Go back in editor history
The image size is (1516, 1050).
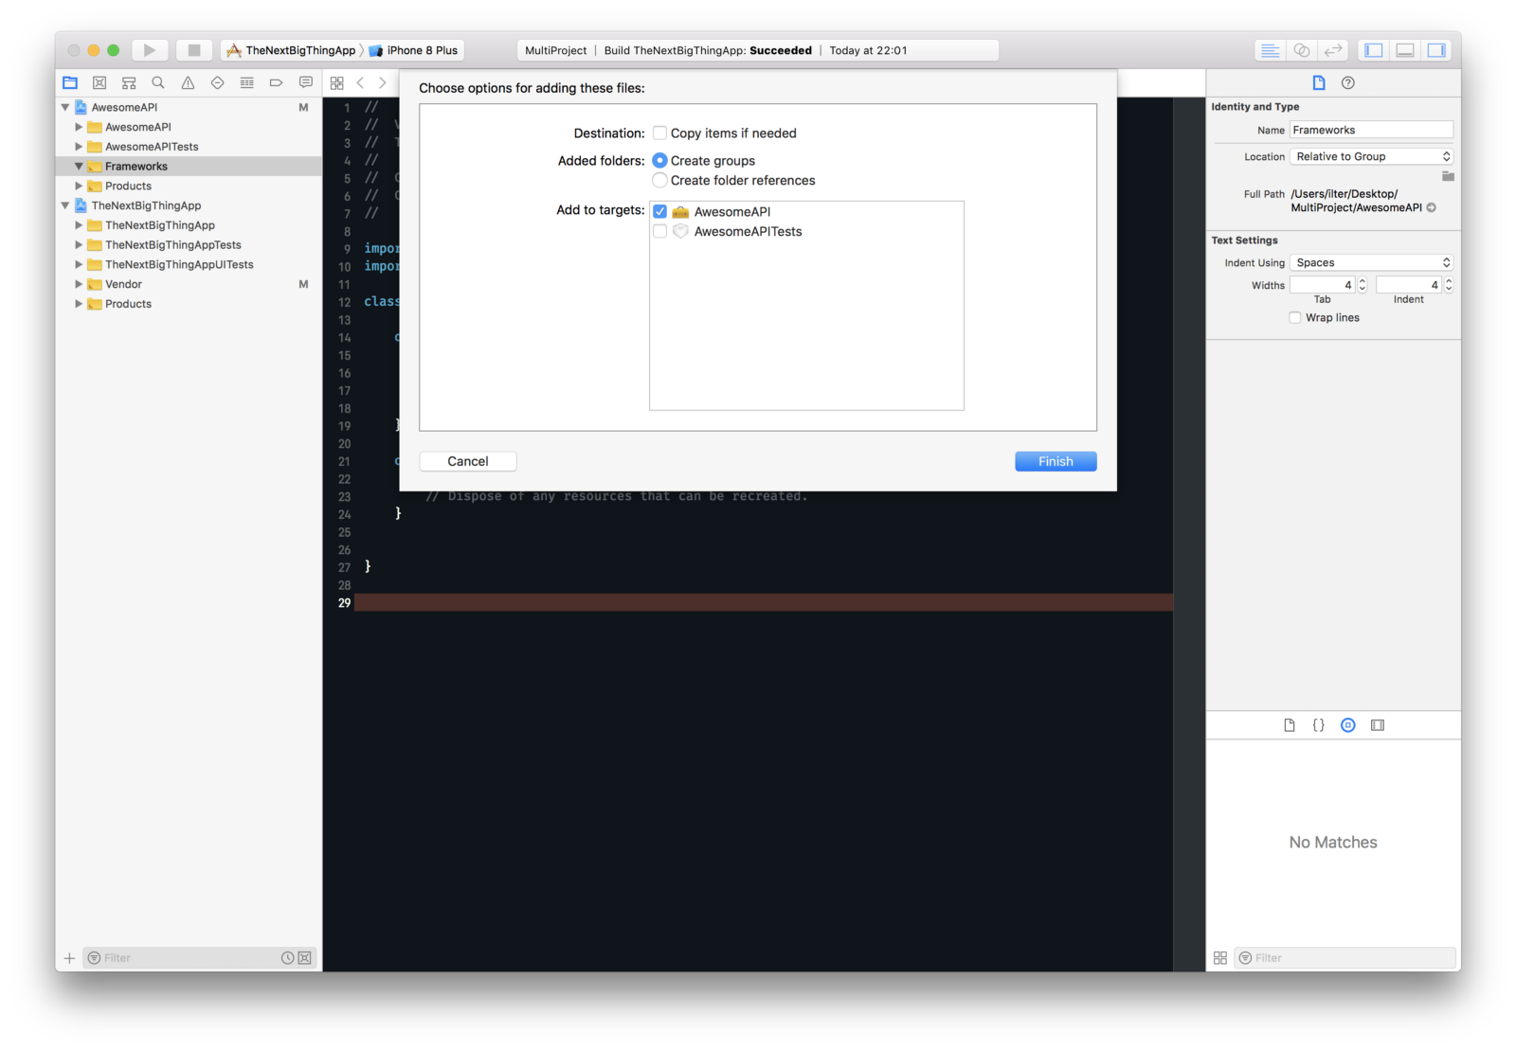(x=360, y=83)
